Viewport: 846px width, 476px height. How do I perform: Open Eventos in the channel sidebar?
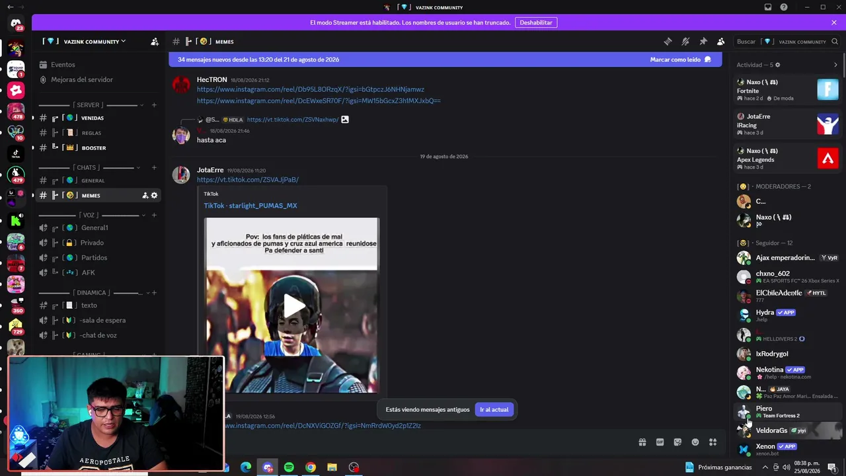(x=63, y=65)
